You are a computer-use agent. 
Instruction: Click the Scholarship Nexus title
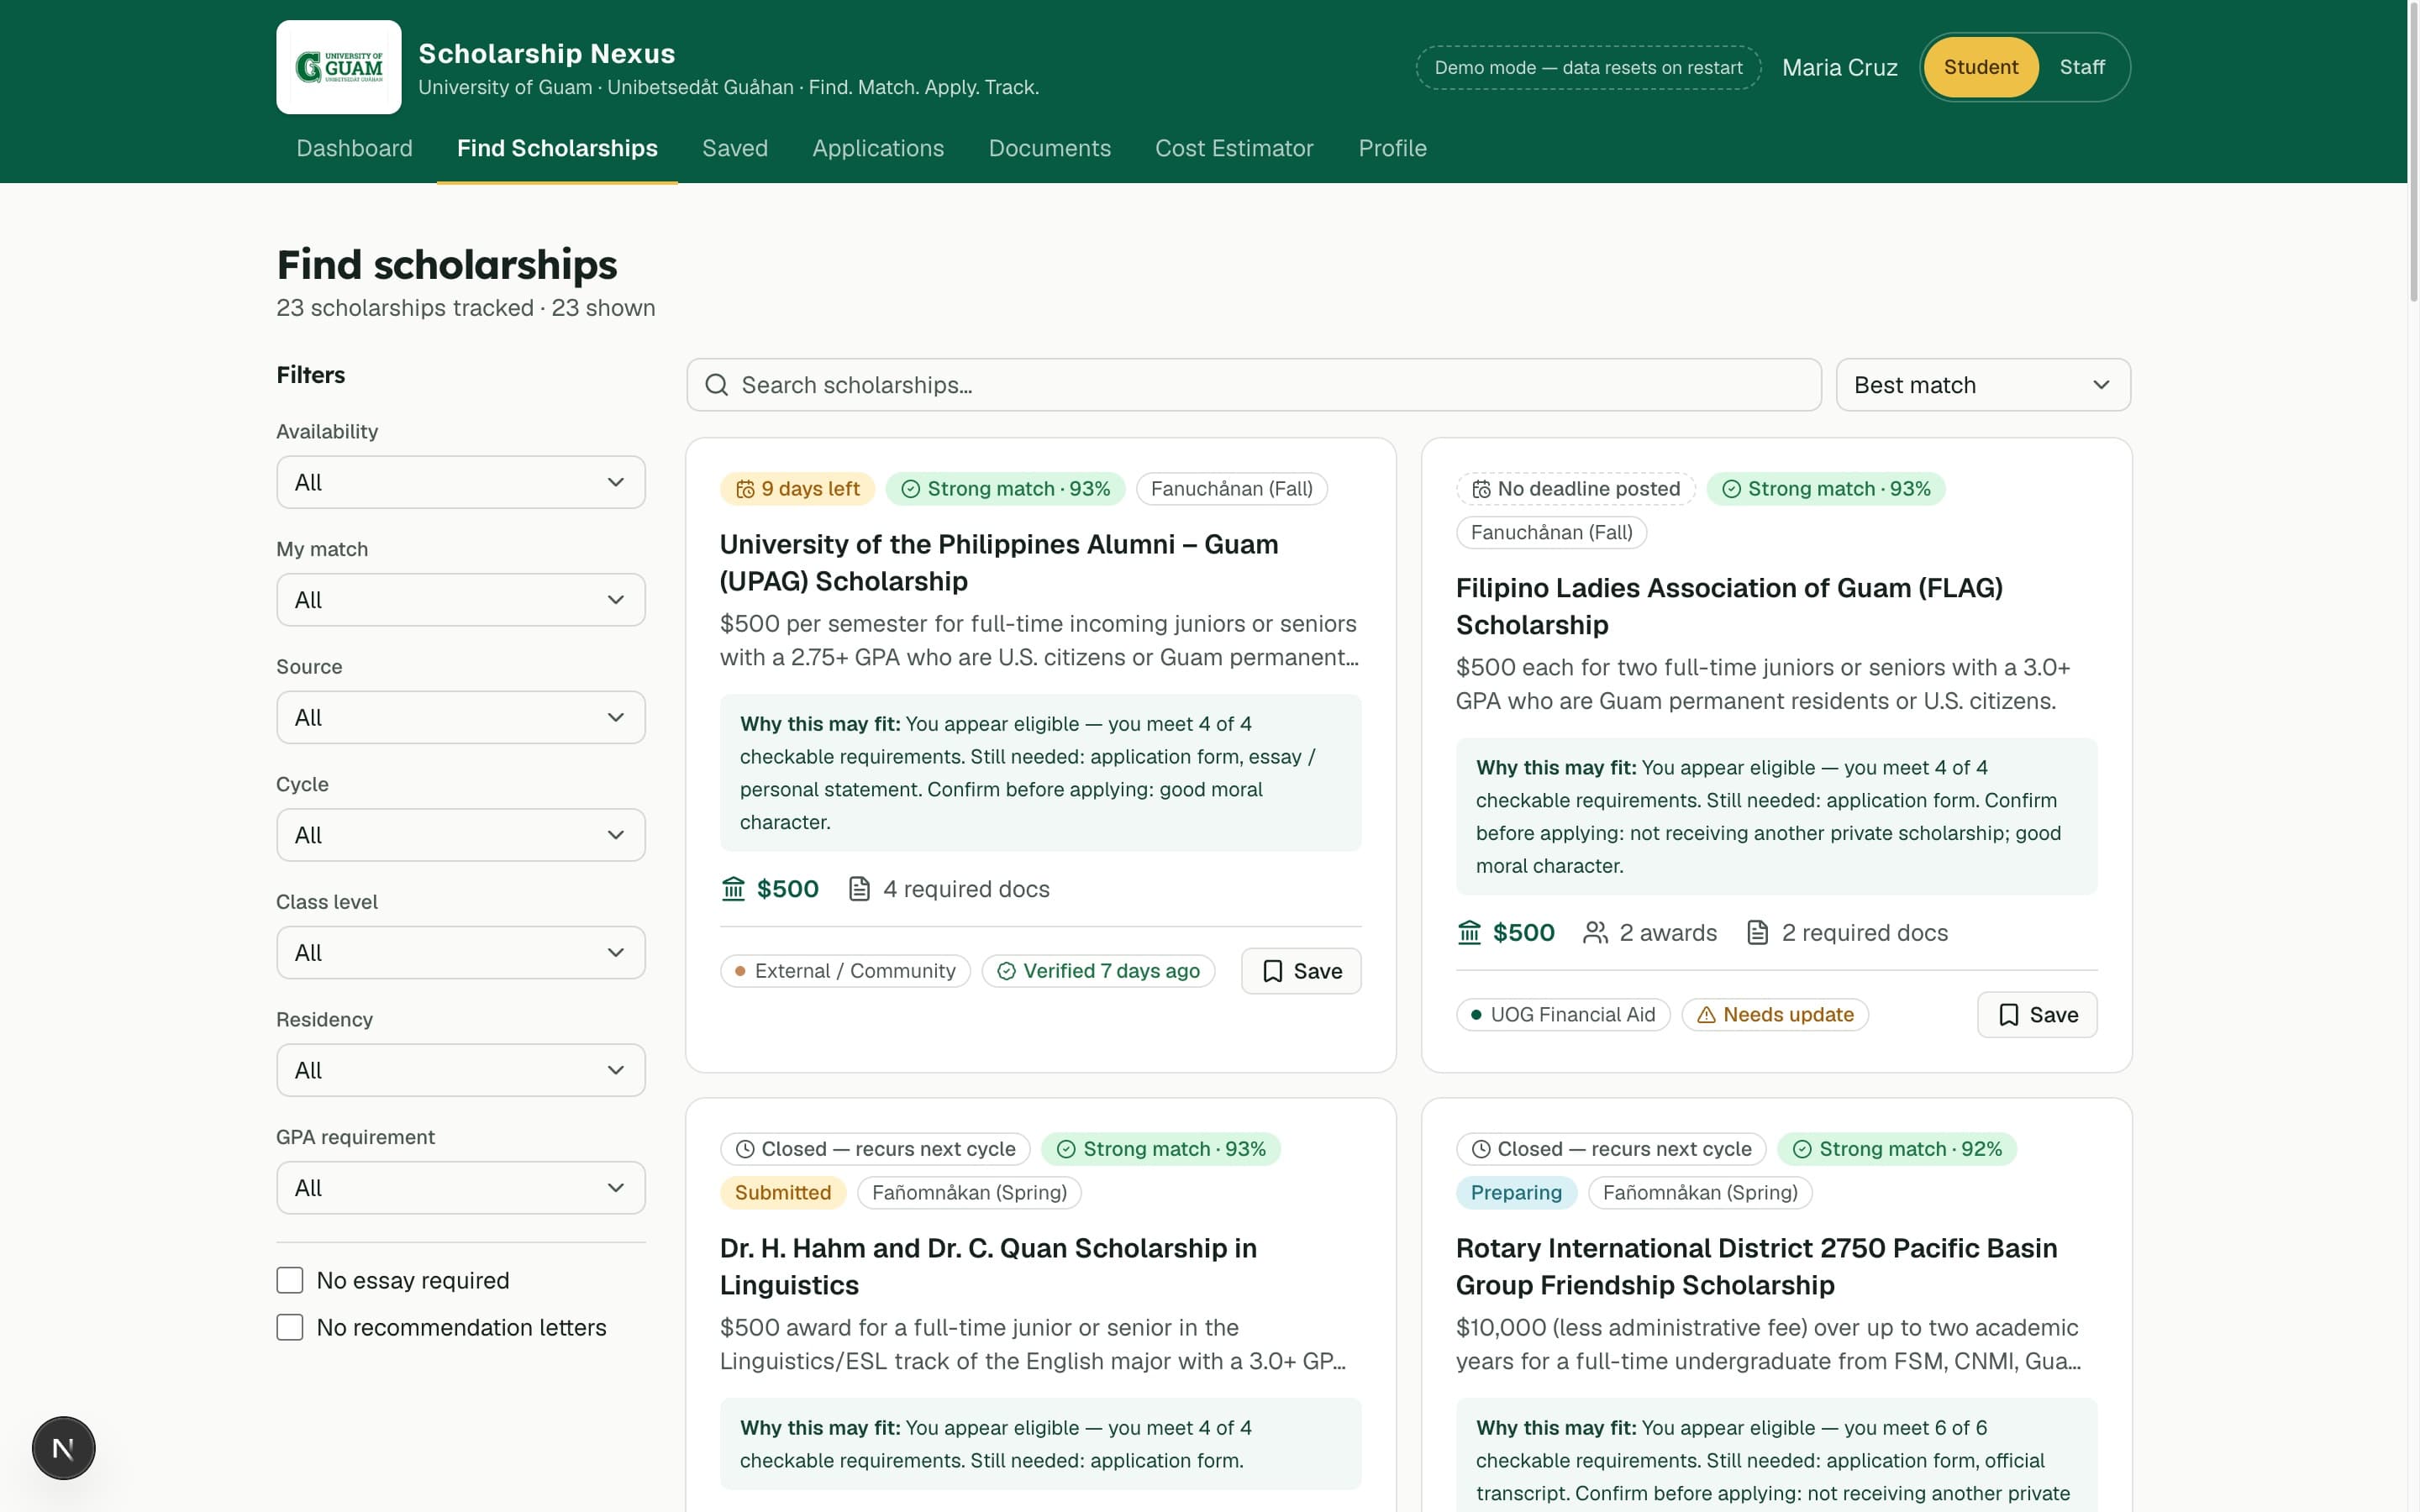546,53
